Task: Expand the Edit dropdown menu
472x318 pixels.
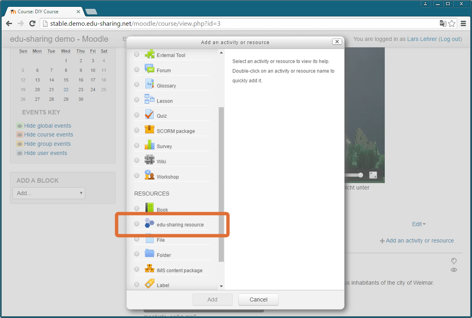Action: 419,224
